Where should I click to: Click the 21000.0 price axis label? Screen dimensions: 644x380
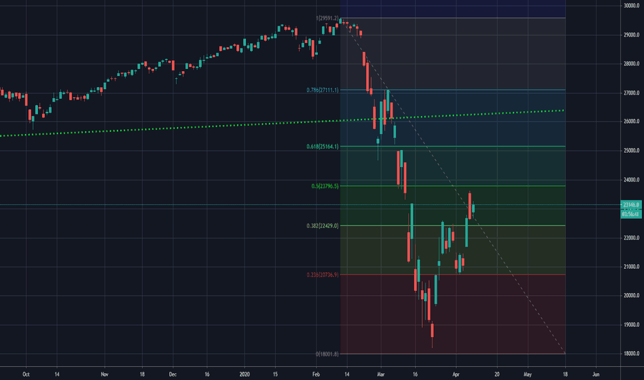pos(632,267)
